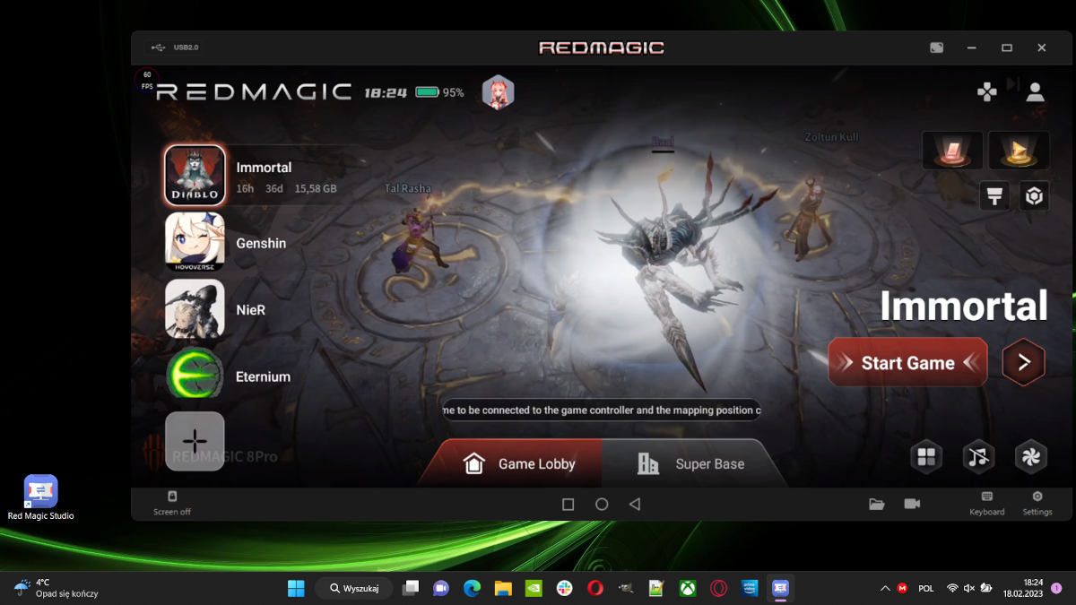
Task: Open the music note icon
Action: (x=978, y=457)
